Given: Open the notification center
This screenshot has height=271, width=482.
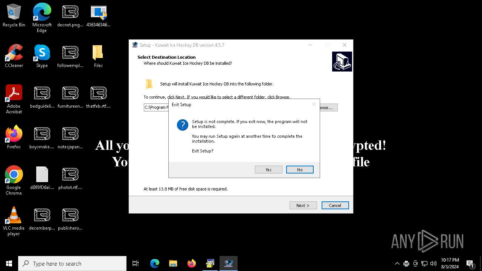Looking at the screenshot, I should click(x=470, y=263).
